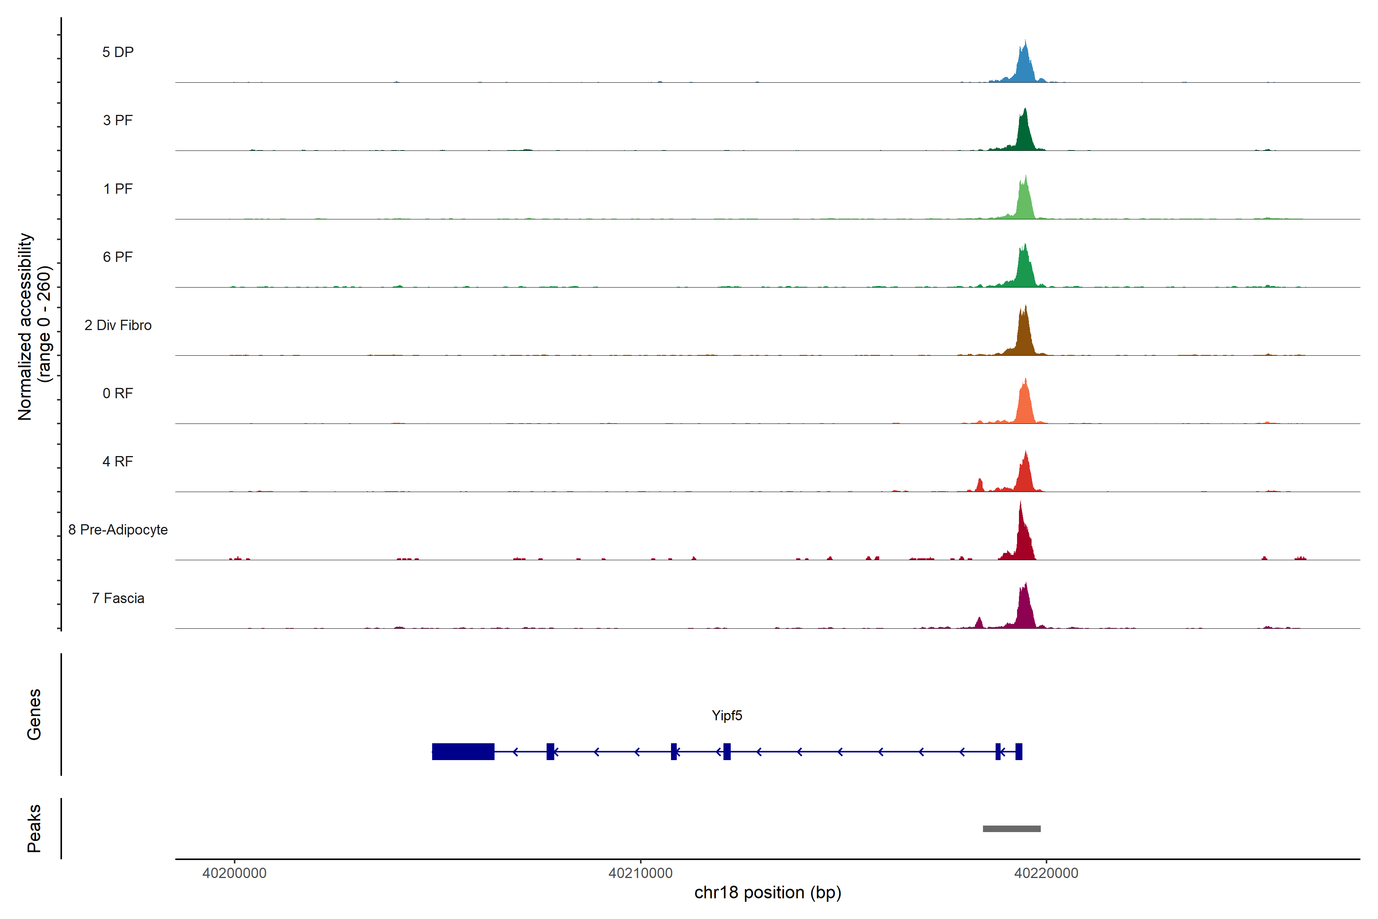Click the chr18 position (bp) axis title
The height and width of the screenshot is (919, 1378).
767,893
